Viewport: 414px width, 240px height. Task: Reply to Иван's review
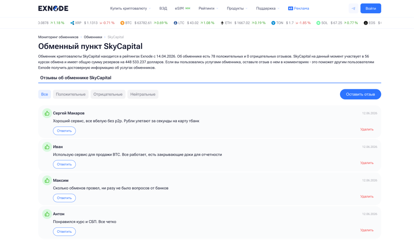(64, 164)
